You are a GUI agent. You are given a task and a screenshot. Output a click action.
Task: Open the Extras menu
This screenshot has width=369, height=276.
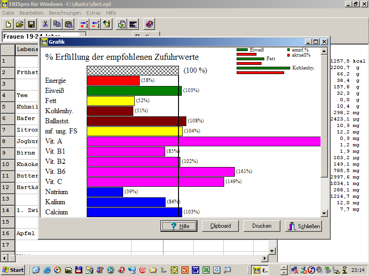click(93, 13)
